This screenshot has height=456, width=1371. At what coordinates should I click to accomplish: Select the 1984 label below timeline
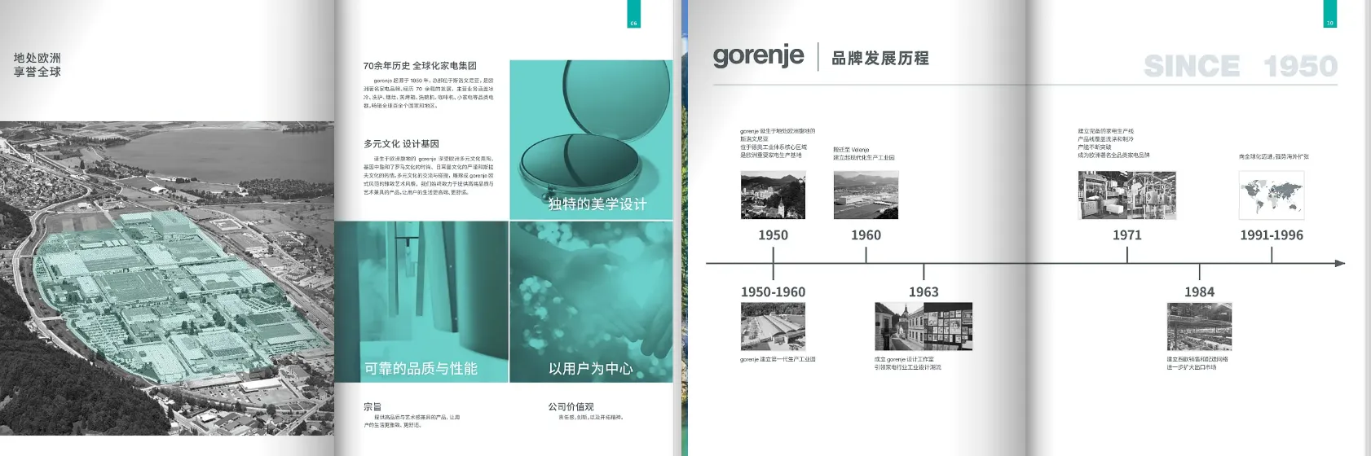tap(1199, 292)
